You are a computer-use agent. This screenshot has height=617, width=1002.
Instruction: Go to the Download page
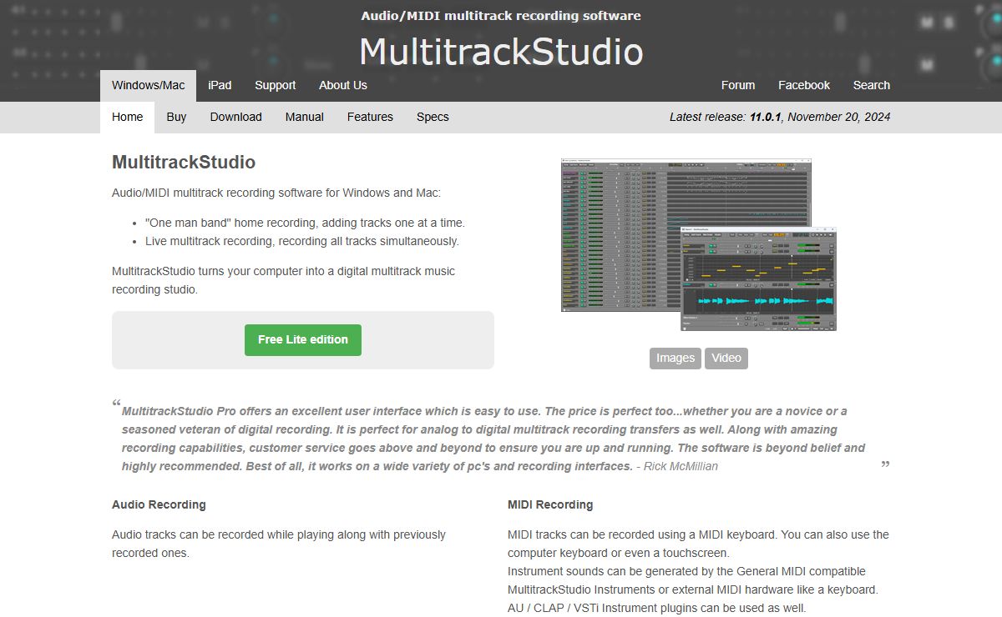pos(236,117)
